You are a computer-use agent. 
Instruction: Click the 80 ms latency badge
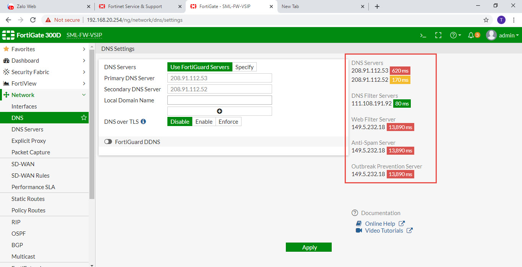(402, 104)
